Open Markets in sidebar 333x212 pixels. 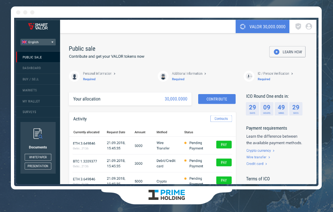[x=38, y=90]
